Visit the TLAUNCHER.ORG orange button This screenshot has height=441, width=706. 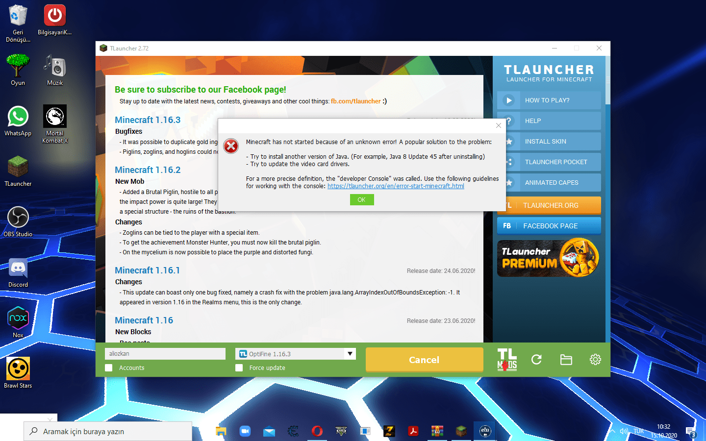(x=553, y=205)
